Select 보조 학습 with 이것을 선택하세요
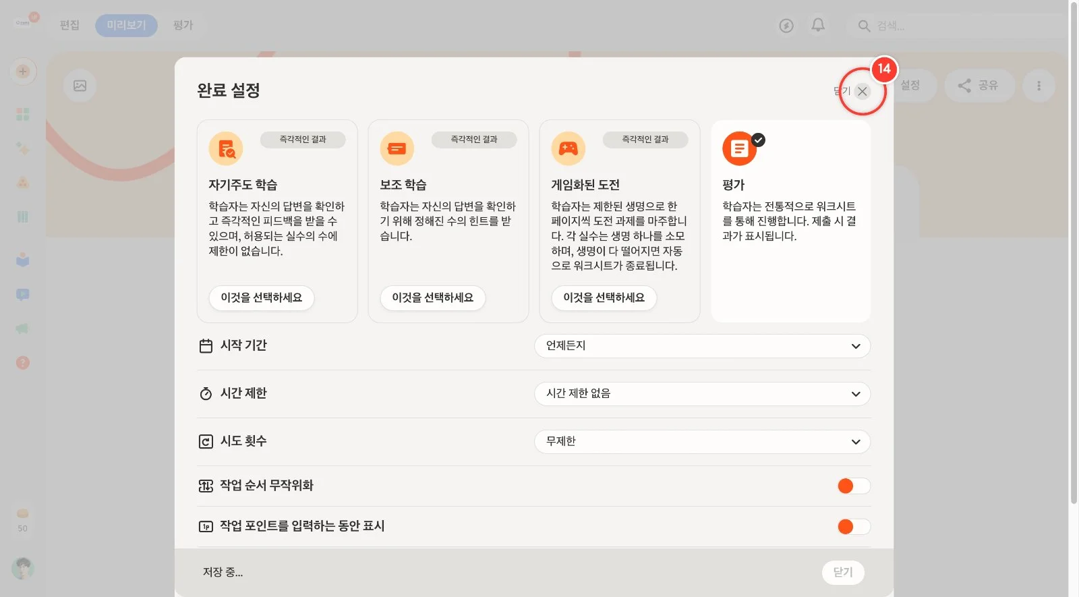Screen dimensions: 1079x597 [433, 297]
